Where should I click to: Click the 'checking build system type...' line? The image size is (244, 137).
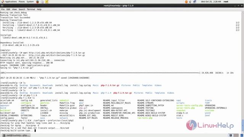17,131
